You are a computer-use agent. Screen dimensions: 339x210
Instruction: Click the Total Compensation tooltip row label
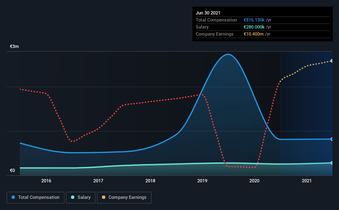pyautogui.click(x=216, y=20)
